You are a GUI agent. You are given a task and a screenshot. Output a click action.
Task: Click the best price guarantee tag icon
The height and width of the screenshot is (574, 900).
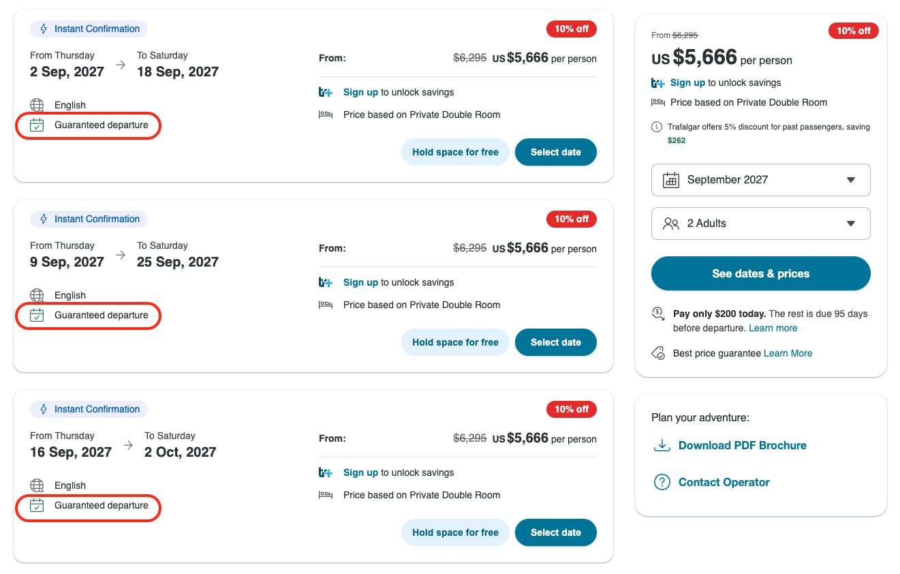[x=658, y=353]
